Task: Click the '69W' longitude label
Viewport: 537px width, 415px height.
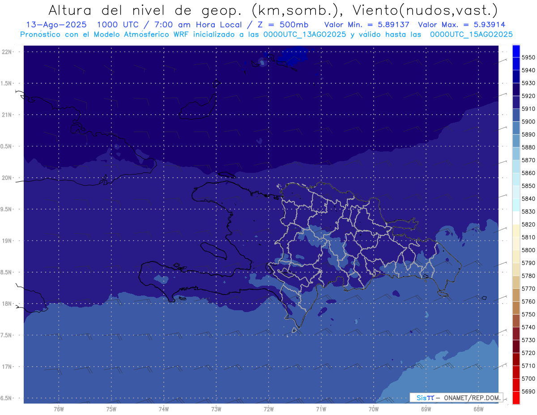Action: (426, 409)
